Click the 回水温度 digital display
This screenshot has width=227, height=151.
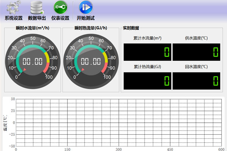coord(196,80)
